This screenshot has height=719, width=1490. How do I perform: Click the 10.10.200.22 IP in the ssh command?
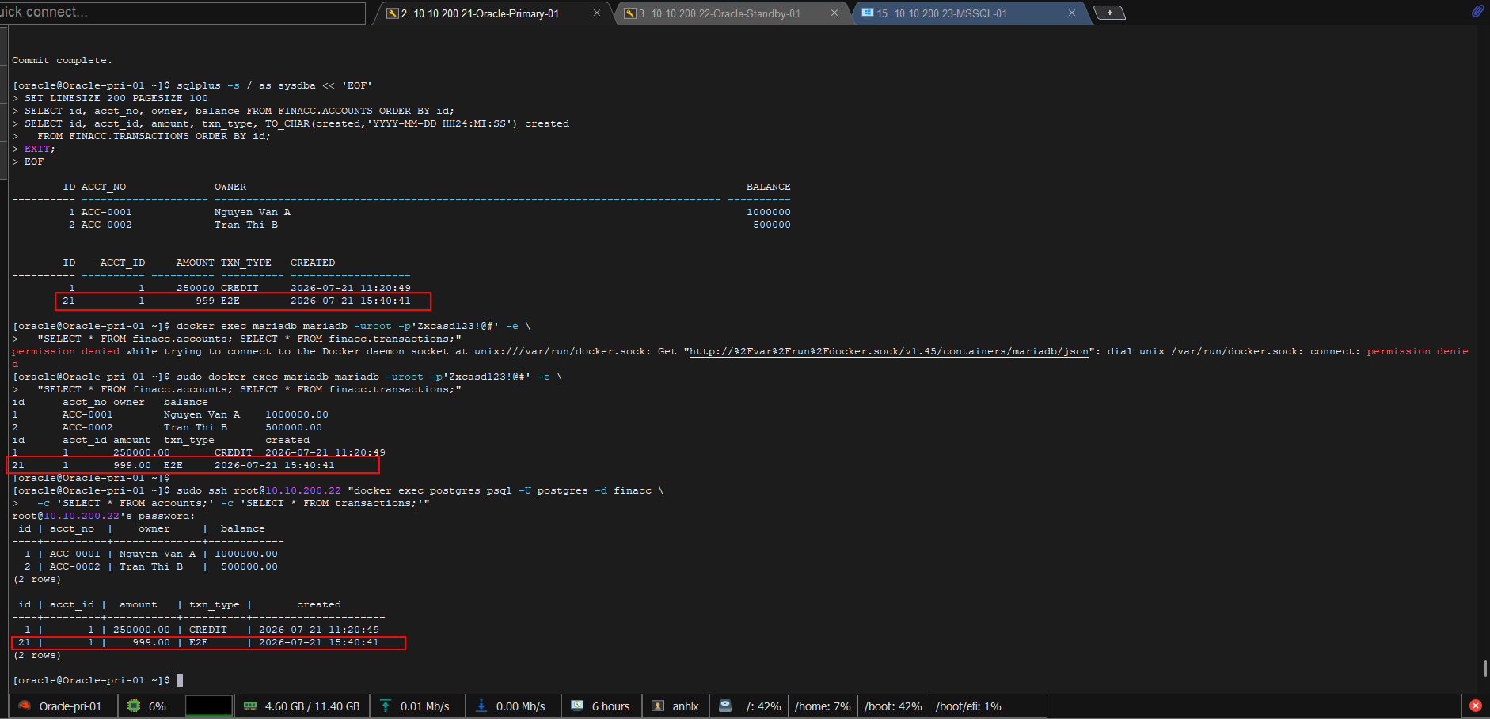303,490
